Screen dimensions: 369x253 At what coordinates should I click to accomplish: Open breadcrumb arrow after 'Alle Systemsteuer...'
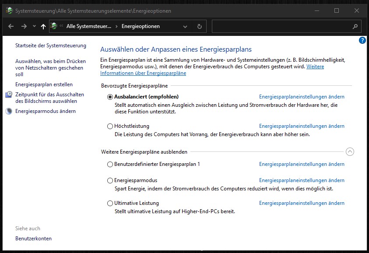[116, 26]
